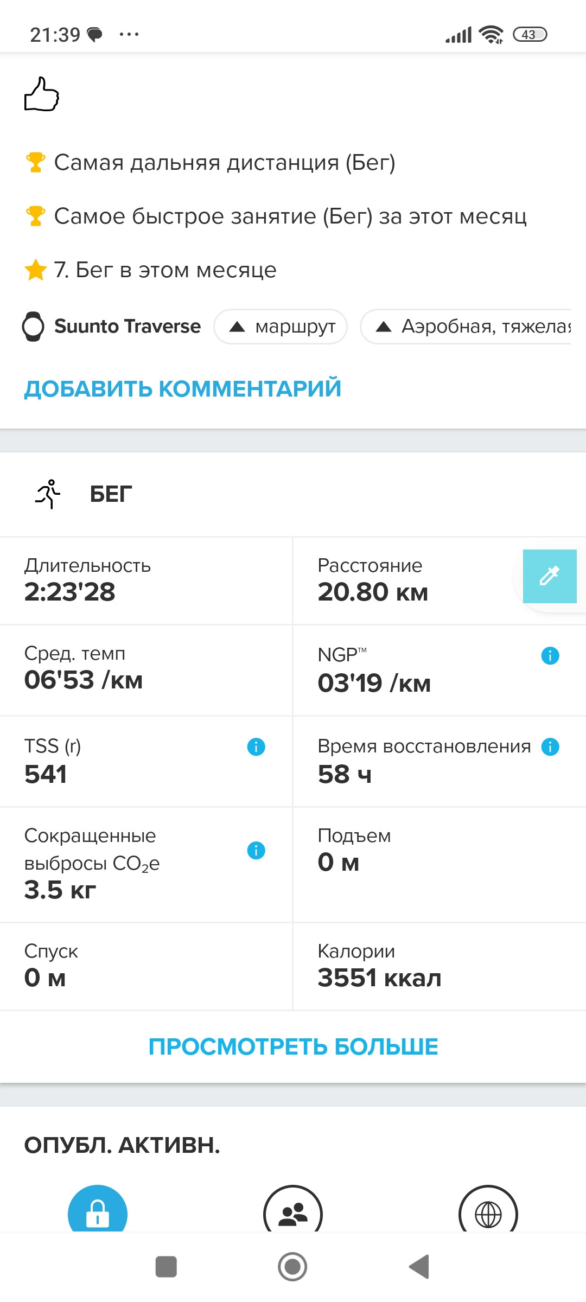The width and height of the screenshot is (586, 1302).
Task: Tap the 7. Бег в этом месяце item
Action: (x=151, y=270)
